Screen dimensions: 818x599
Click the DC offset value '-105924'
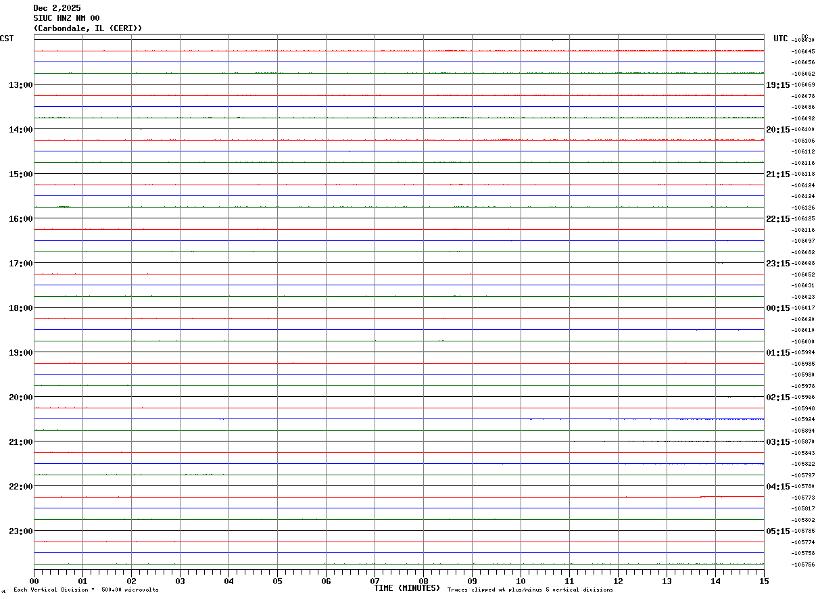click(802, 419)
